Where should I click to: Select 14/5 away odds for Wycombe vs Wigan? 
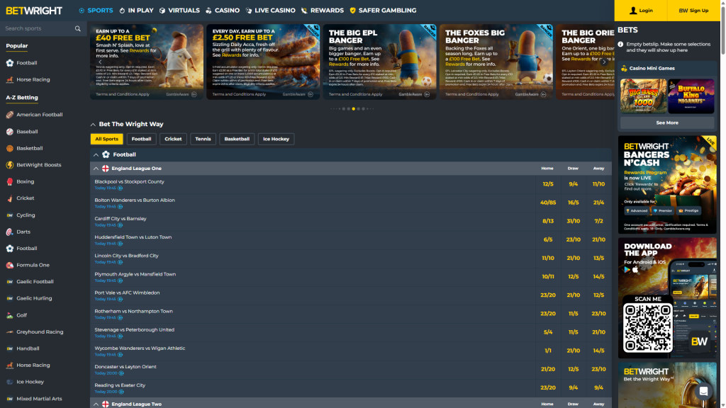(x=598, y=351)
